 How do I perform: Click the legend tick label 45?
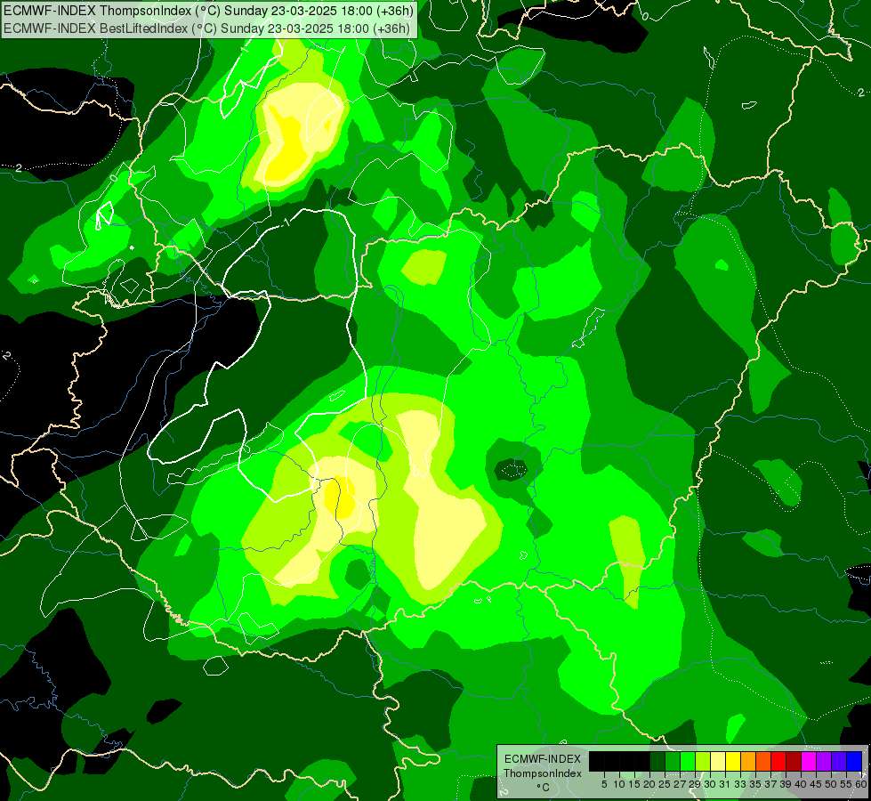816,784
